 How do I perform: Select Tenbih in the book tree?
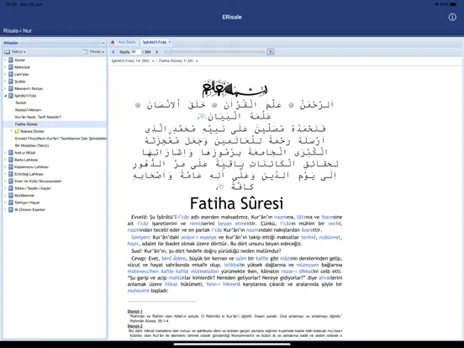pyautogui.click(x=21, y=103)
